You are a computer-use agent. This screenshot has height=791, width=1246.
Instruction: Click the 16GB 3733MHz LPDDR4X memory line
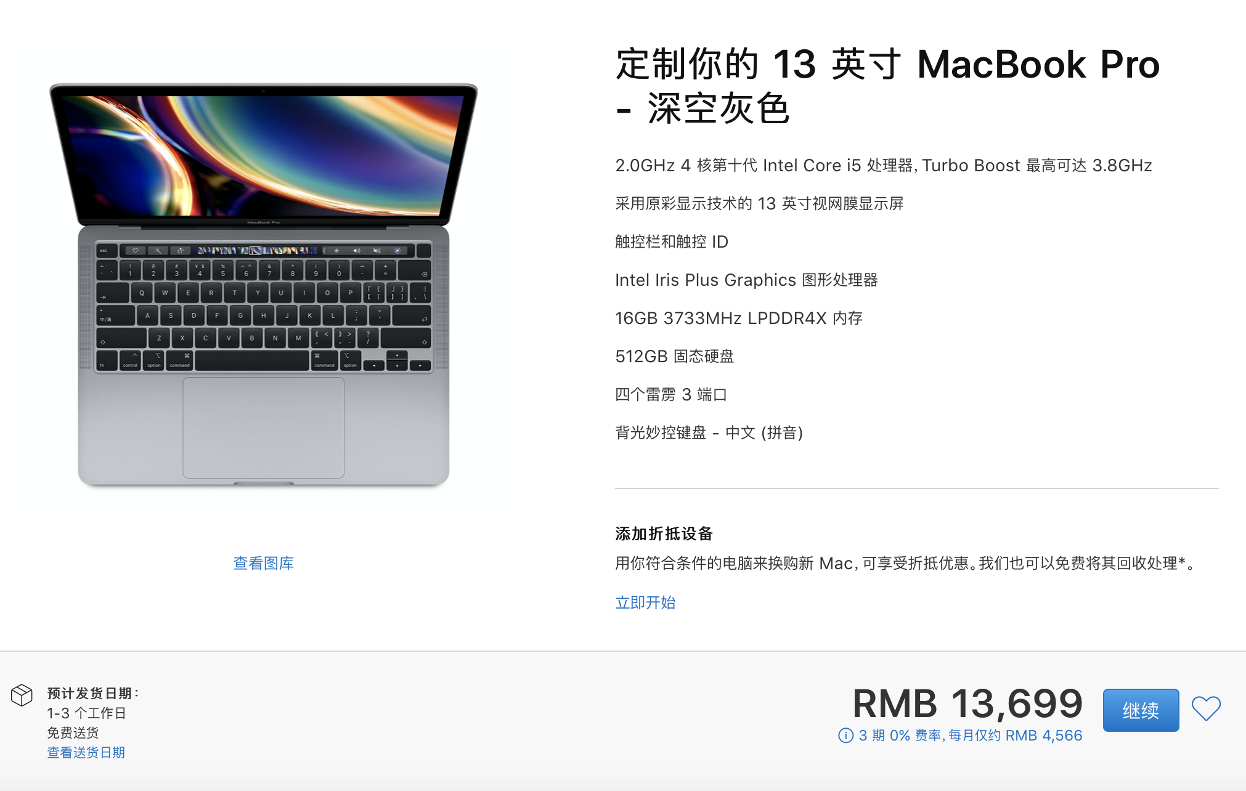(x=739, y=318)
